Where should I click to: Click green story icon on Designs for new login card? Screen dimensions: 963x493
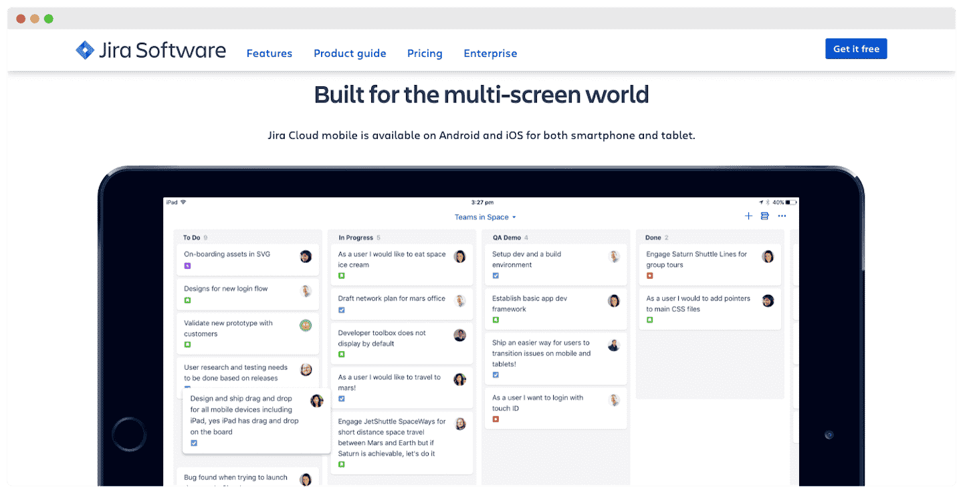coord(187,300)
